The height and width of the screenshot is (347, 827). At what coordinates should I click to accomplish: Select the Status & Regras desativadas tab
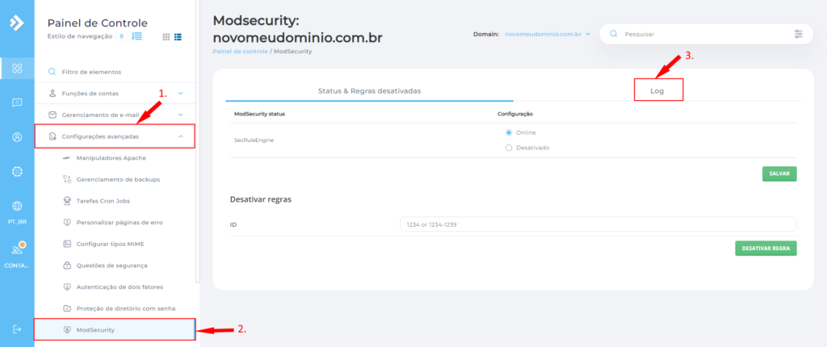click(x=369, y=91)
